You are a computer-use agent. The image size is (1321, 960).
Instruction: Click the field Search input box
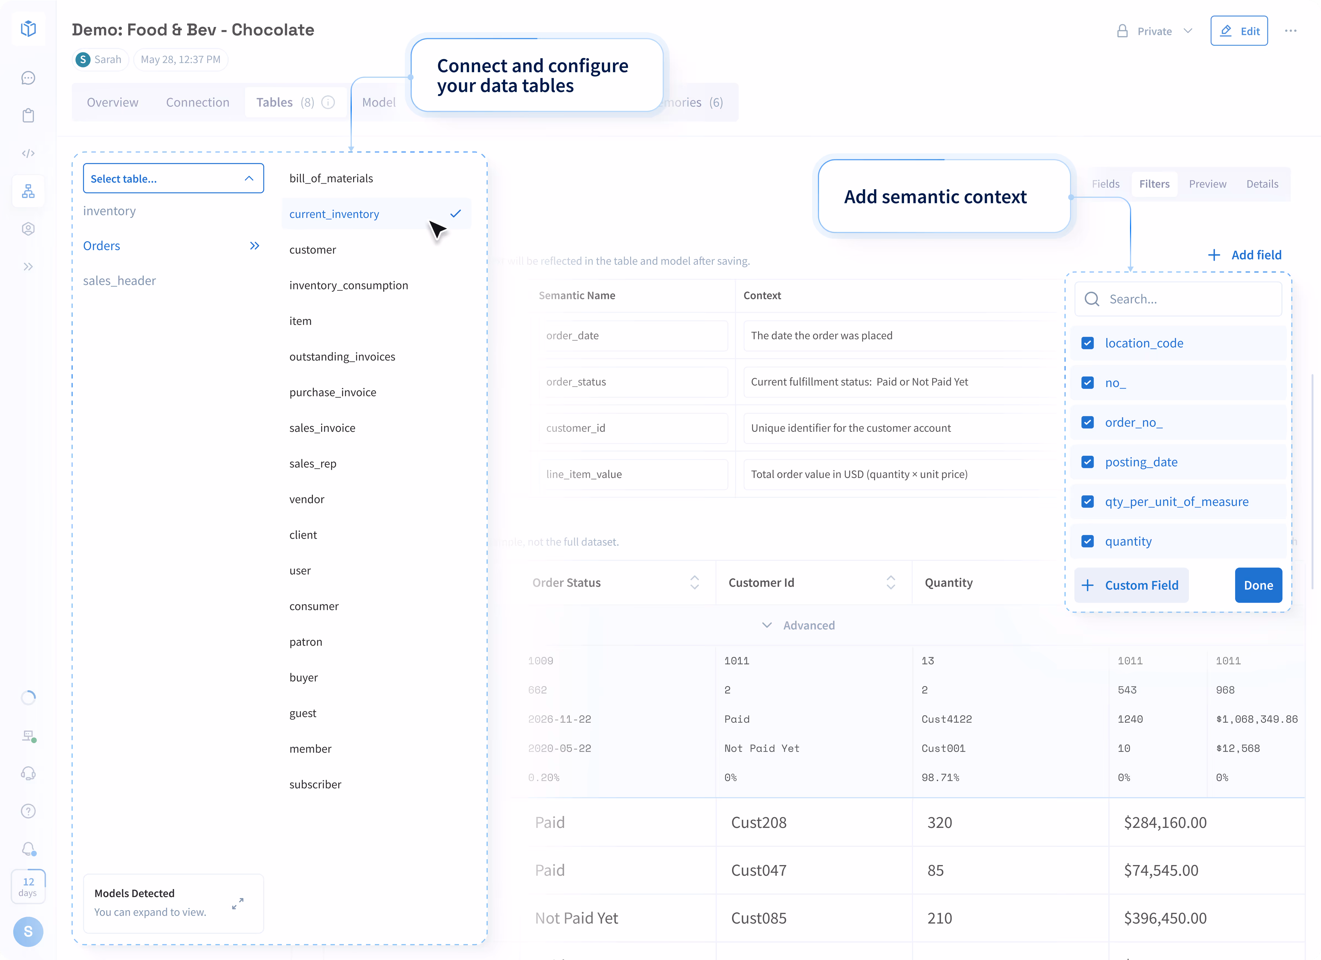(1178, 299)
